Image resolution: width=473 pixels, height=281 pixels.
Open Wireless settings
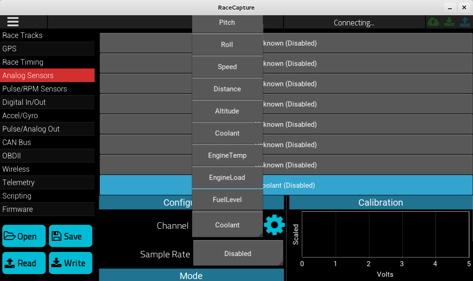48,169
